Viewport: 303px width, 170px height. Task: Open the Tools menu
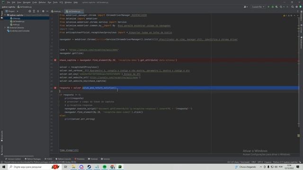55,2
